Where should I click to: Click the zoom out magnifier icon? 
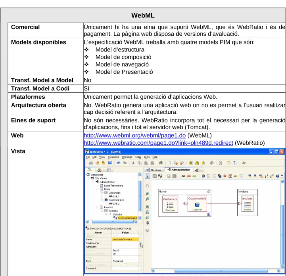(148, 199)
